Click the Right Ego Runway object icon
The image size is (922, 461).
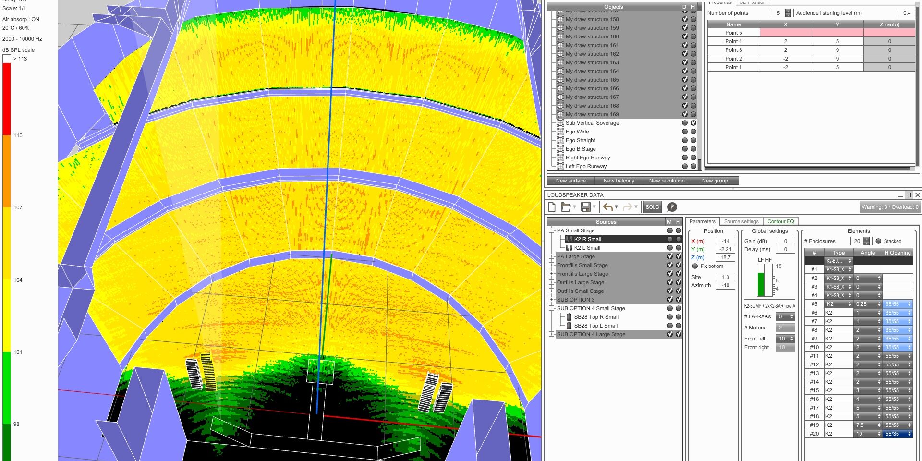point(560,158)
